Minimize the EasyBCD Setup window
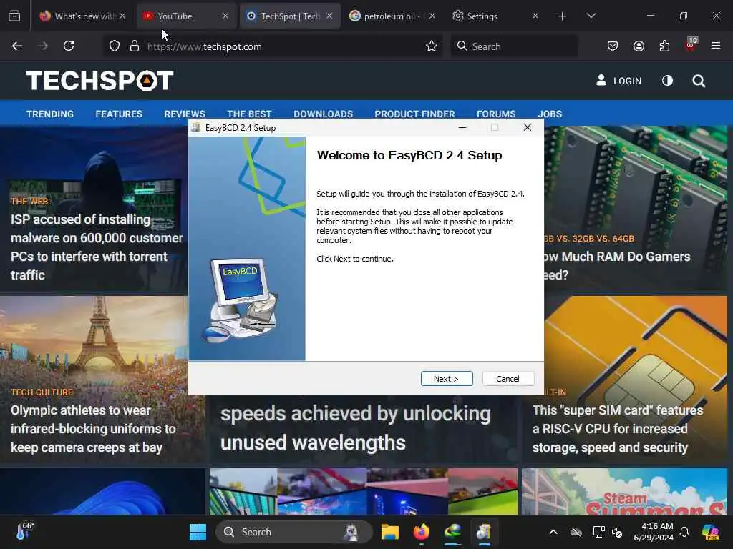The width and height of the screenshot is (733, 549). [x=462, y=127]
